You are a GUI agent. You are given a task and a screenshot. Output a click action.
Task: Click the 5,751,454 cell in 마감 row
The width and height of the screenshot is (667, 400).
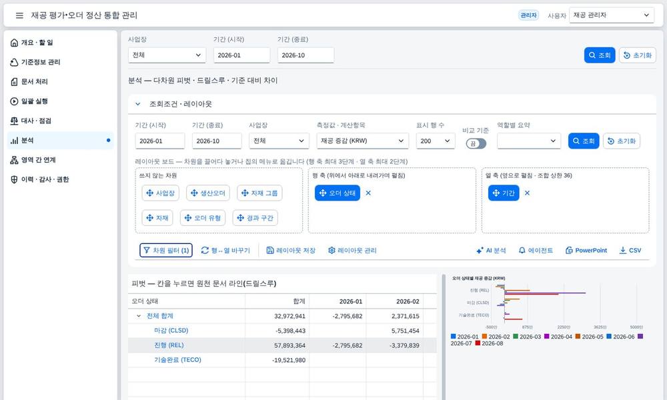point(395,331)
